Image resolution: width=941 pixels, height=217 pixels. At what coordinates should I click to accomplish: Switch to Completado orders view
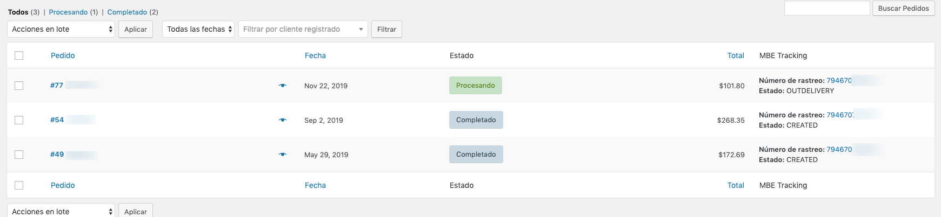[x=127, y=12]
